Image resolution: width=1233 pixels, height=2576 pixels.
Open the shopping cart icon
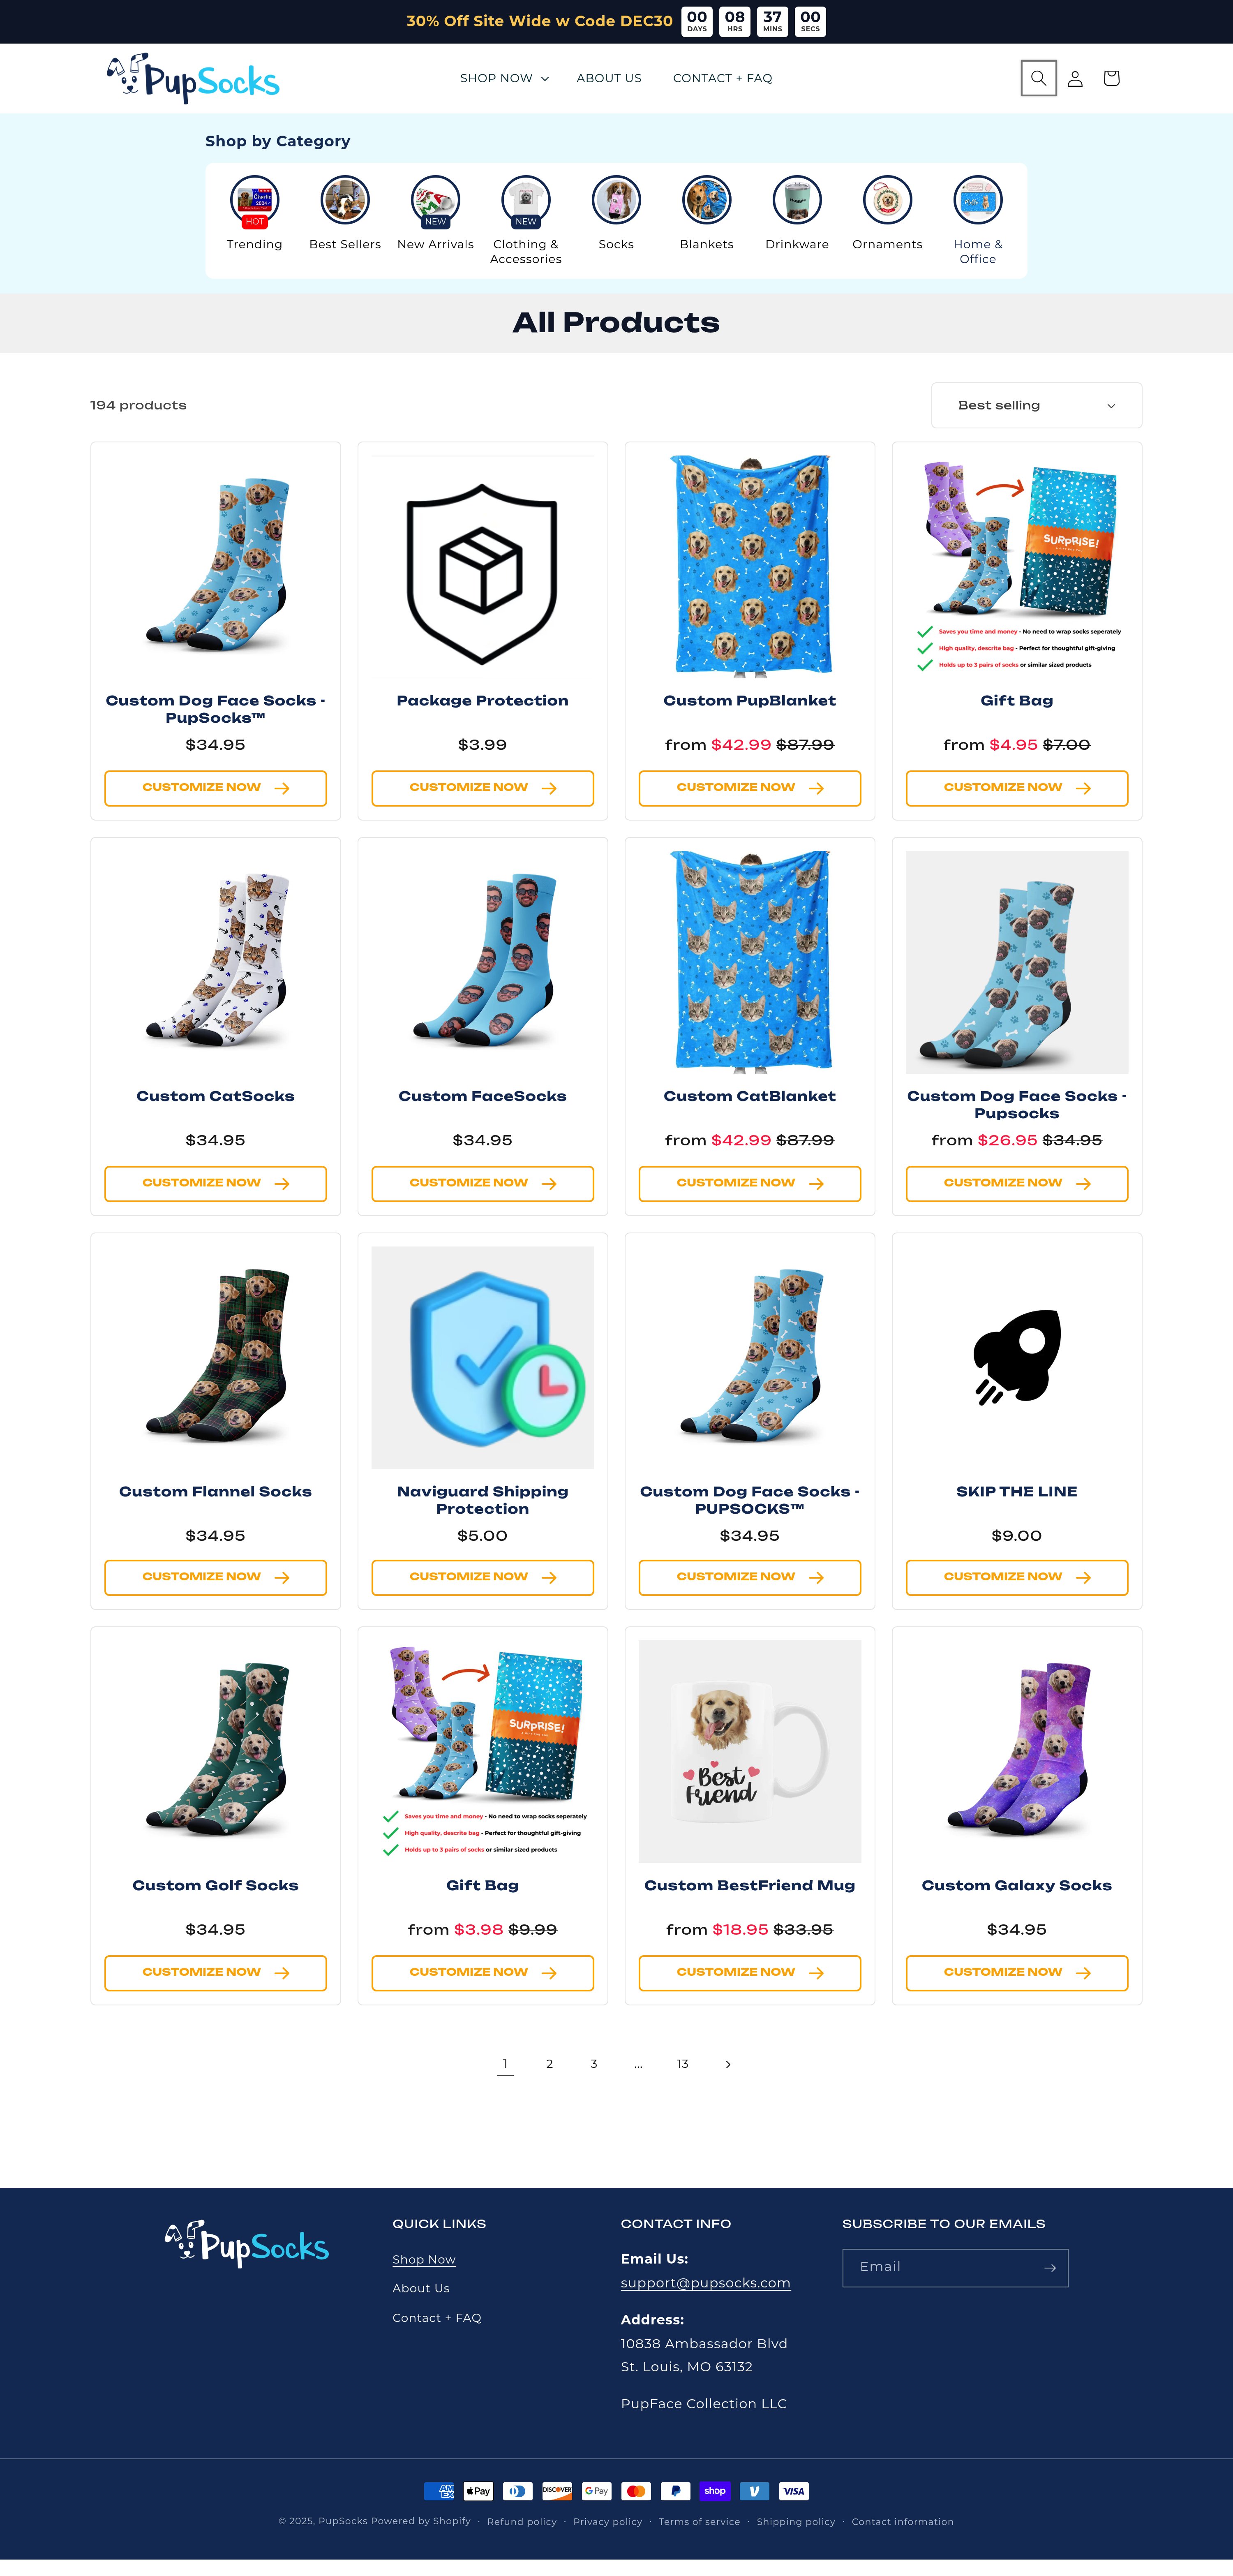click(1111, 78)
